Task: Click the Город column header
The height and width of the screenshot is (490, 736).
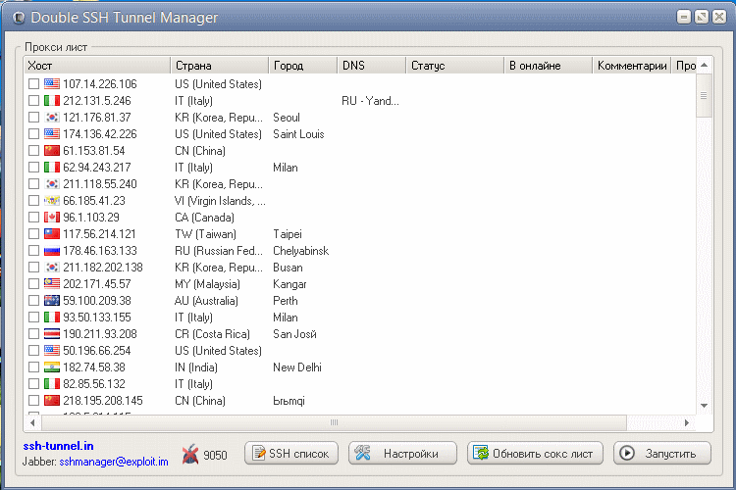Action: (301, 66)
